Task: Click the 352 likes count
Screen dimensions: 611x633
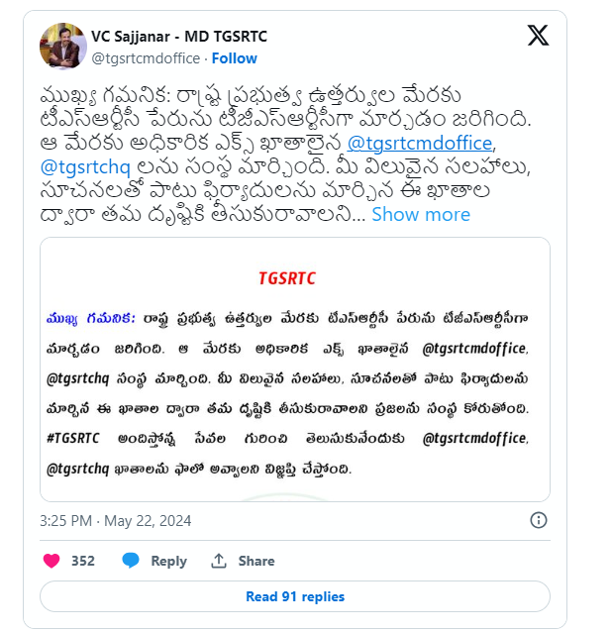Action: click(x=83, y=561)
